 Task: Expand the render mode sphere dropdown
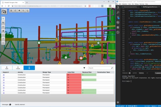[19, 11]
